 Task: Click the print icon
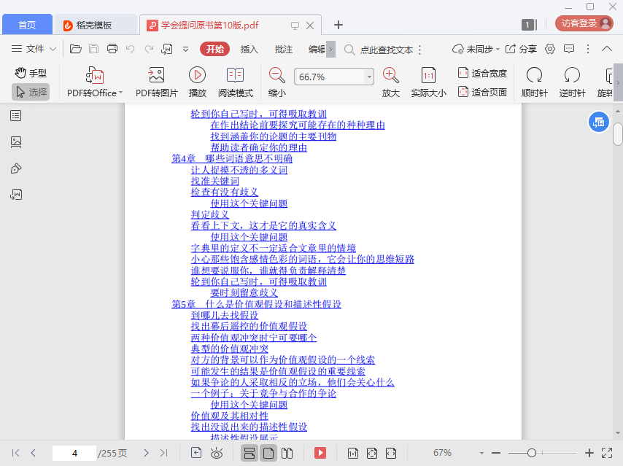[x=112, y=49]
